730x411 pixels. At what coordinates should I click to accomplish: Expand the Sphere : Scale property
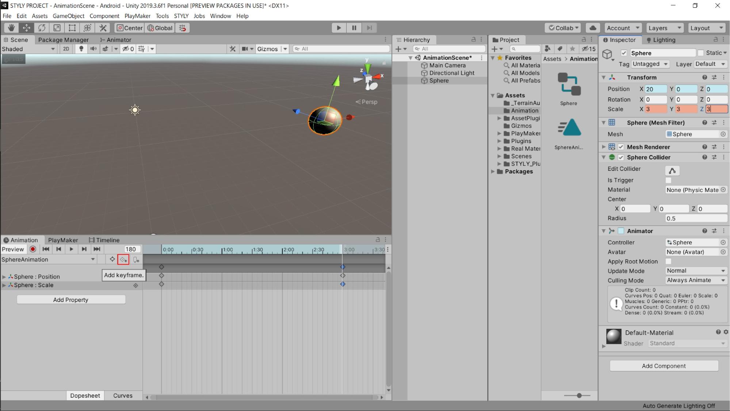click(x=4, y=285)
